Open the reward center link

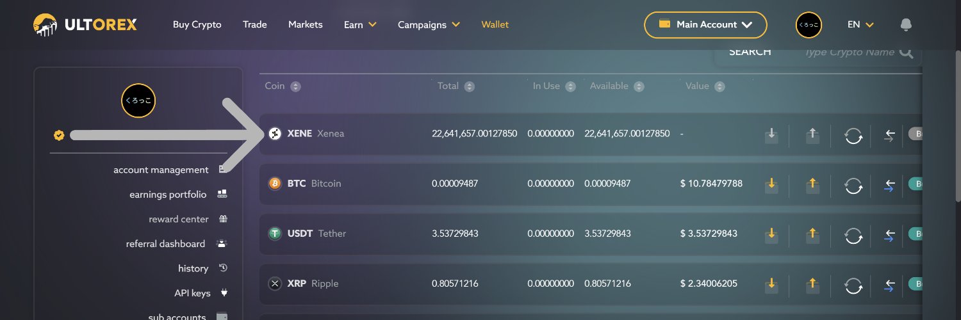179,220
